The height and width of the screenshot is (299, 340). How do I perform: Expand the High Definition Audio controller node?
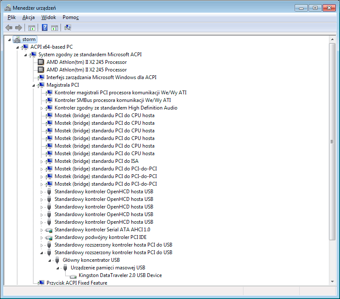[41, 108]
